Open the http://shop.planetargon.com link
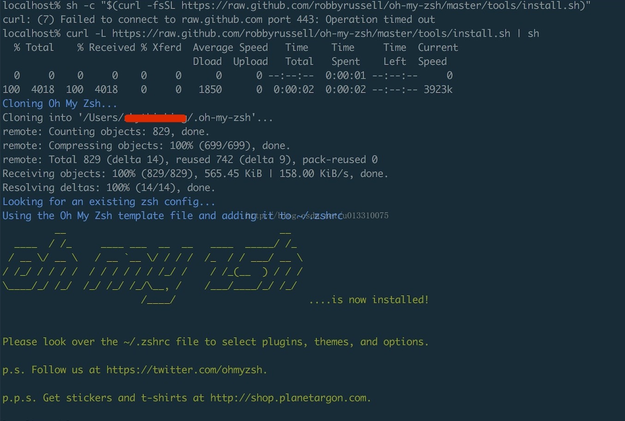 tap(288, 398)
